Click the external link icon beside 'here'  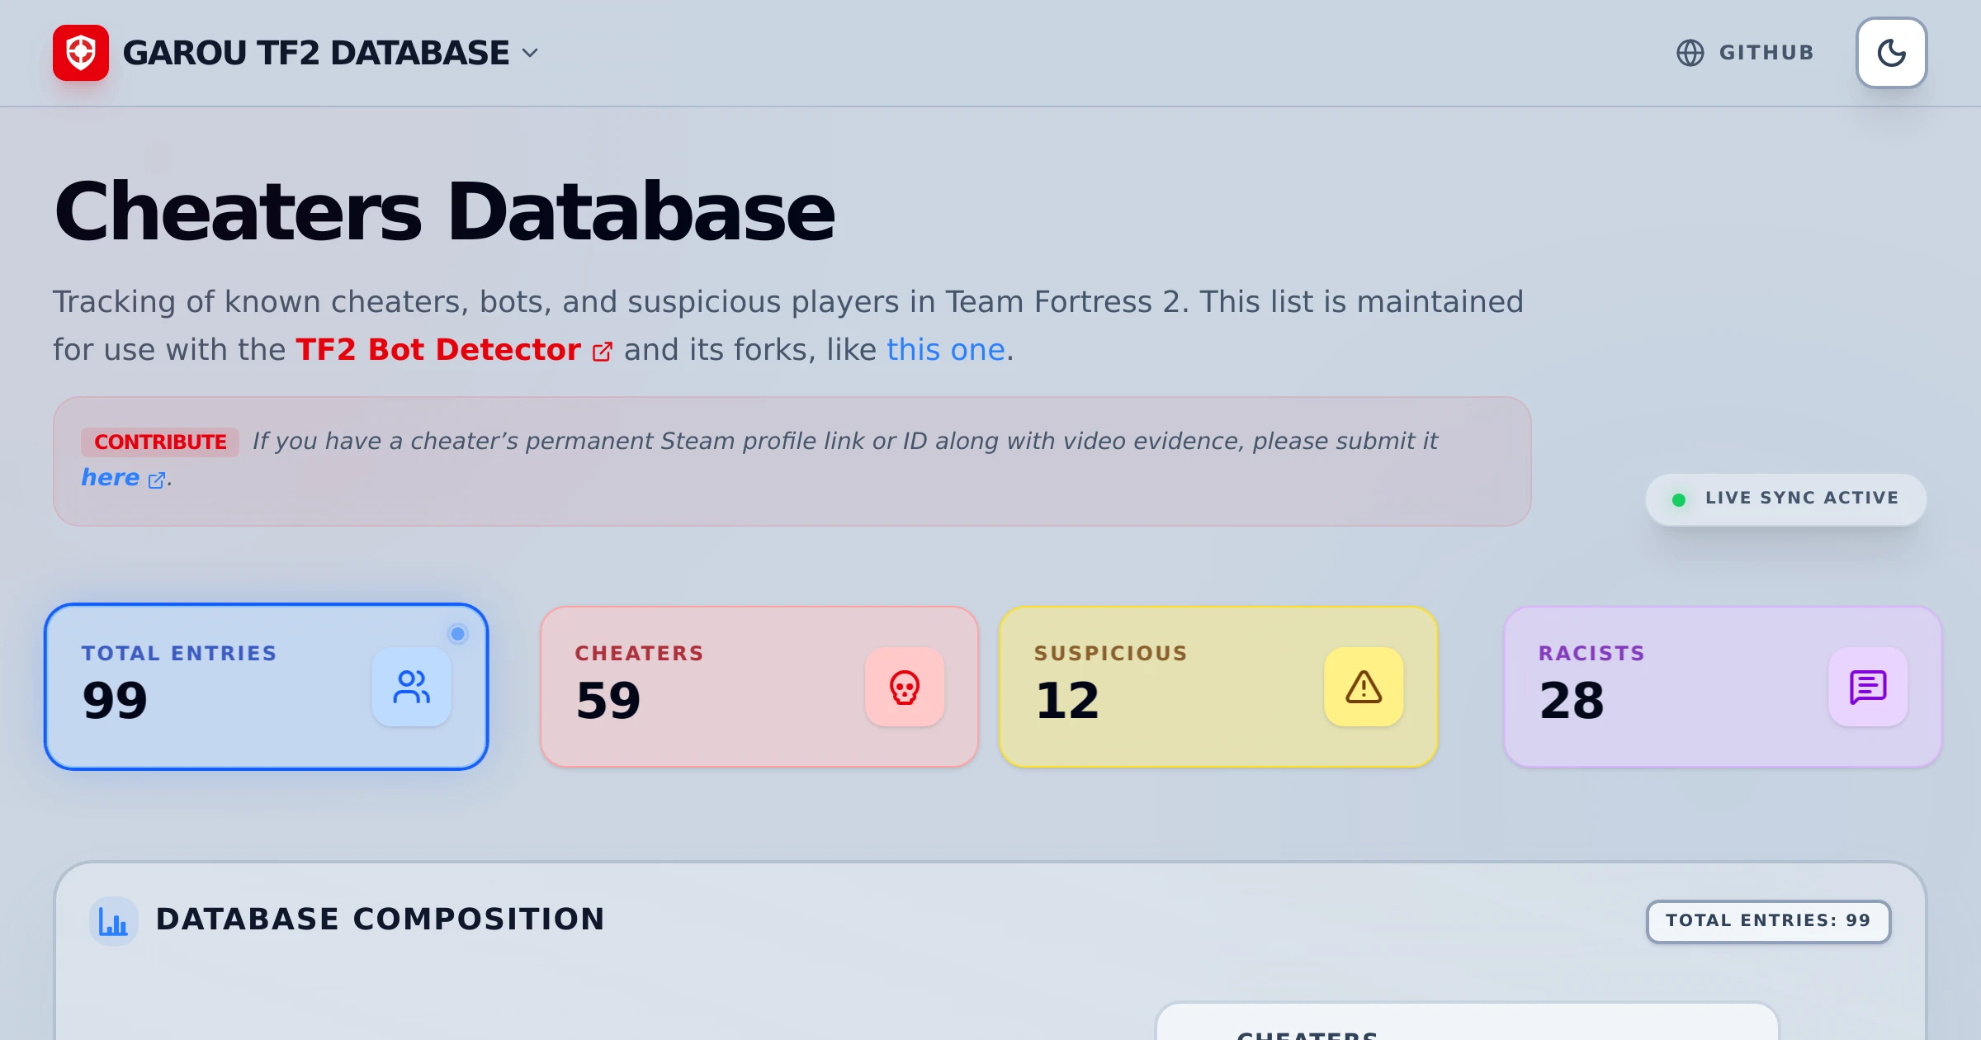[157, 480]
